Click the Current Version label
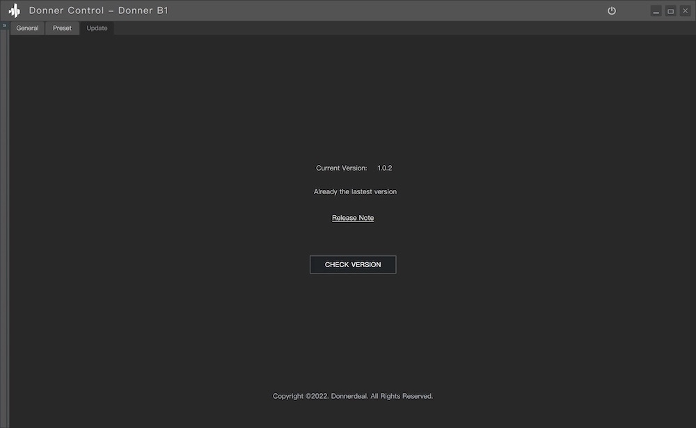Viewport: 696px width, 428px height. (x=341, y=168)
